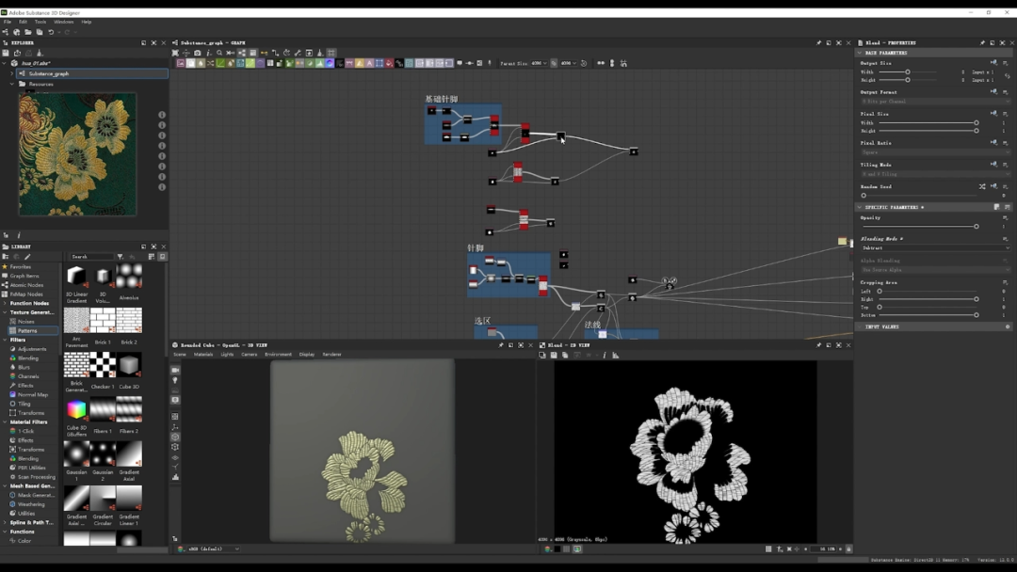
Task: Open the File menu
Action: [8, 22]
